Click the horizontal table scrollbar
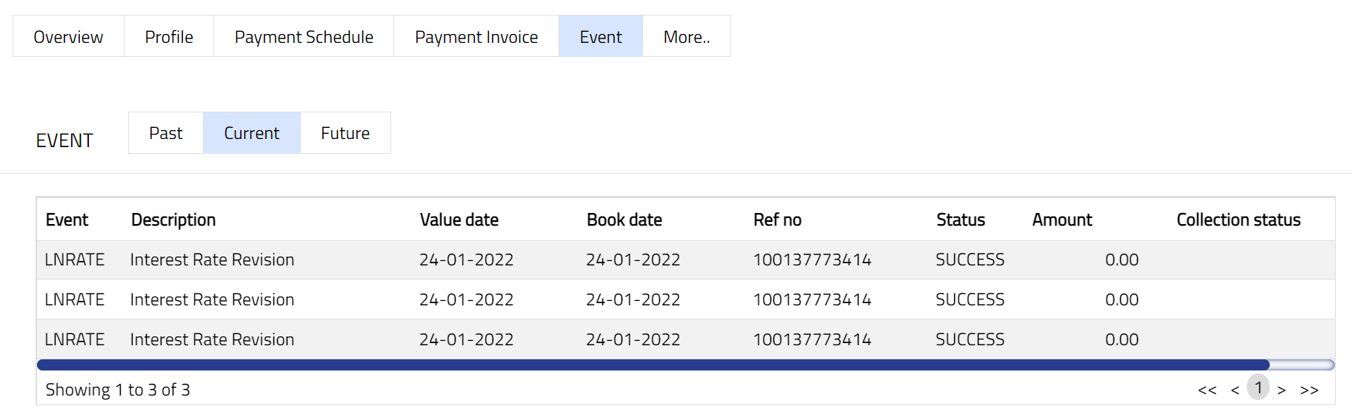The width and height of the screenshot is (1352, 417). pyautogui.click(x=652, y=365)
